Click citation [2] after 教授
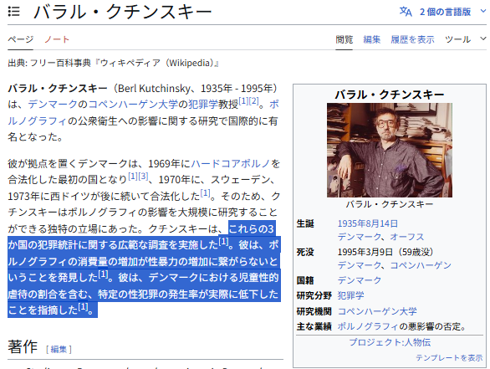 [x=253, y=101]
